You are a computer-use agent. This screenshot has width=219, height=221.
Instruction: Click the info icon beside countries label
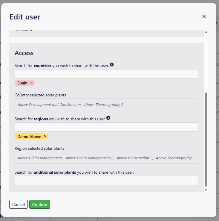[112, 65]
